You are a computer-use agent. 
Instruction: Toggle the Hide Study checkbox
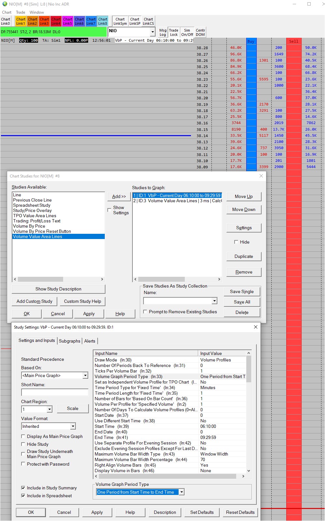[x=23, y=444]
